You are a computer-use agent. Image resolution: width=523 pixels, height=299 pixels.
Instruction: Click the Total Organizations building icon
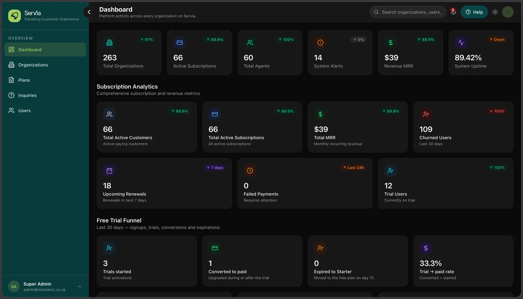click(x=110, y=42)
